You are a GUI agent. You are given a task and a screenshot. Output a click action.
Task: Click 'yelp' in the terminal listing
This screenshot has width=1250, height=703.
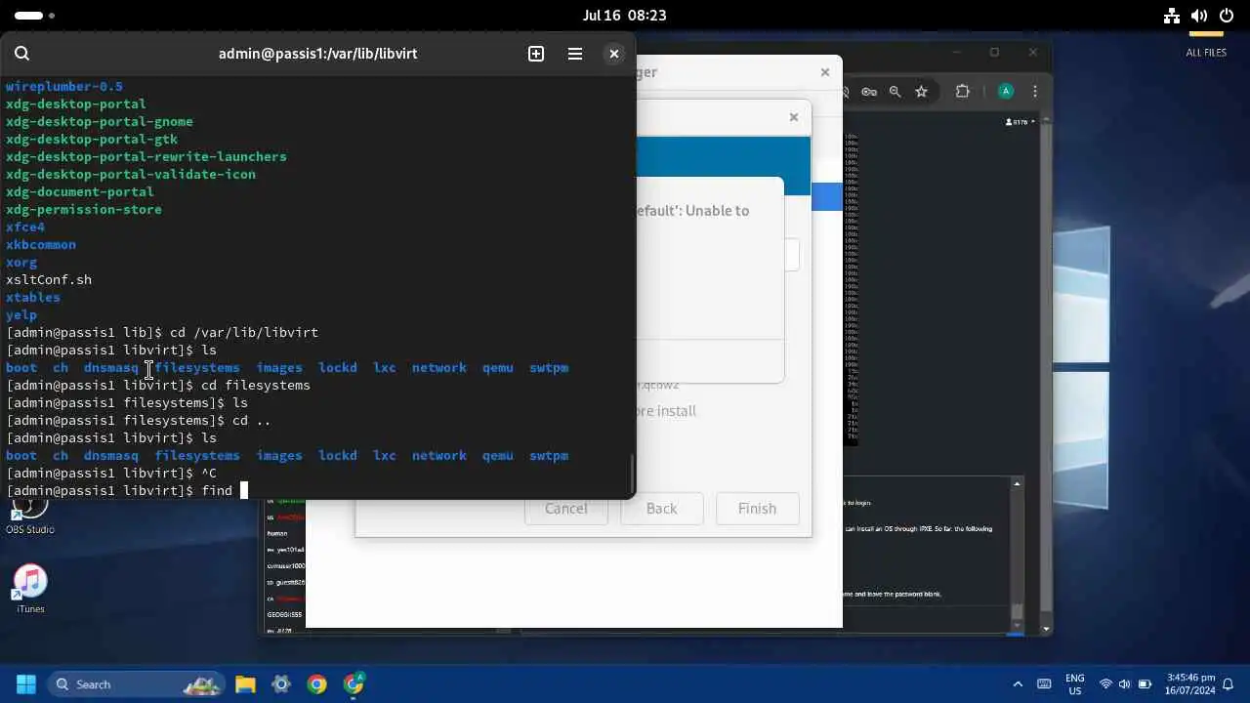pos(21,315)
